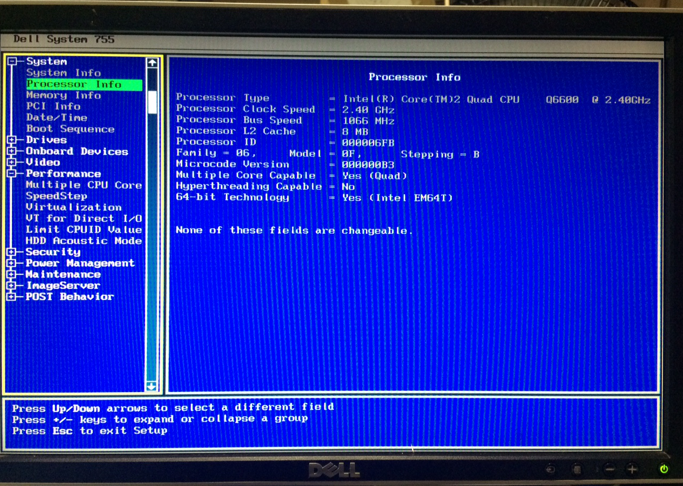Viewport: 683px width, 486px height.
Task: Click the scrollbar up arrow
Action: [152, 63]
